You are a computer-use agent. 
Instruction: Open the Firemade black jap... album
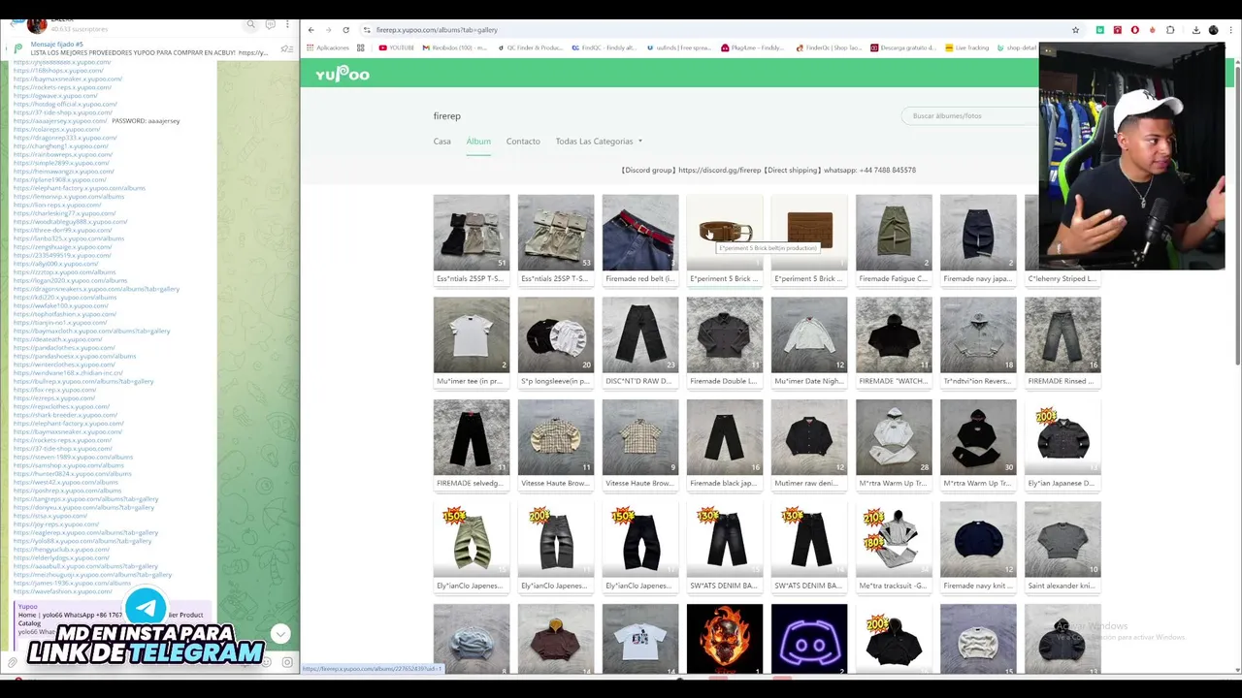(724, 444)
